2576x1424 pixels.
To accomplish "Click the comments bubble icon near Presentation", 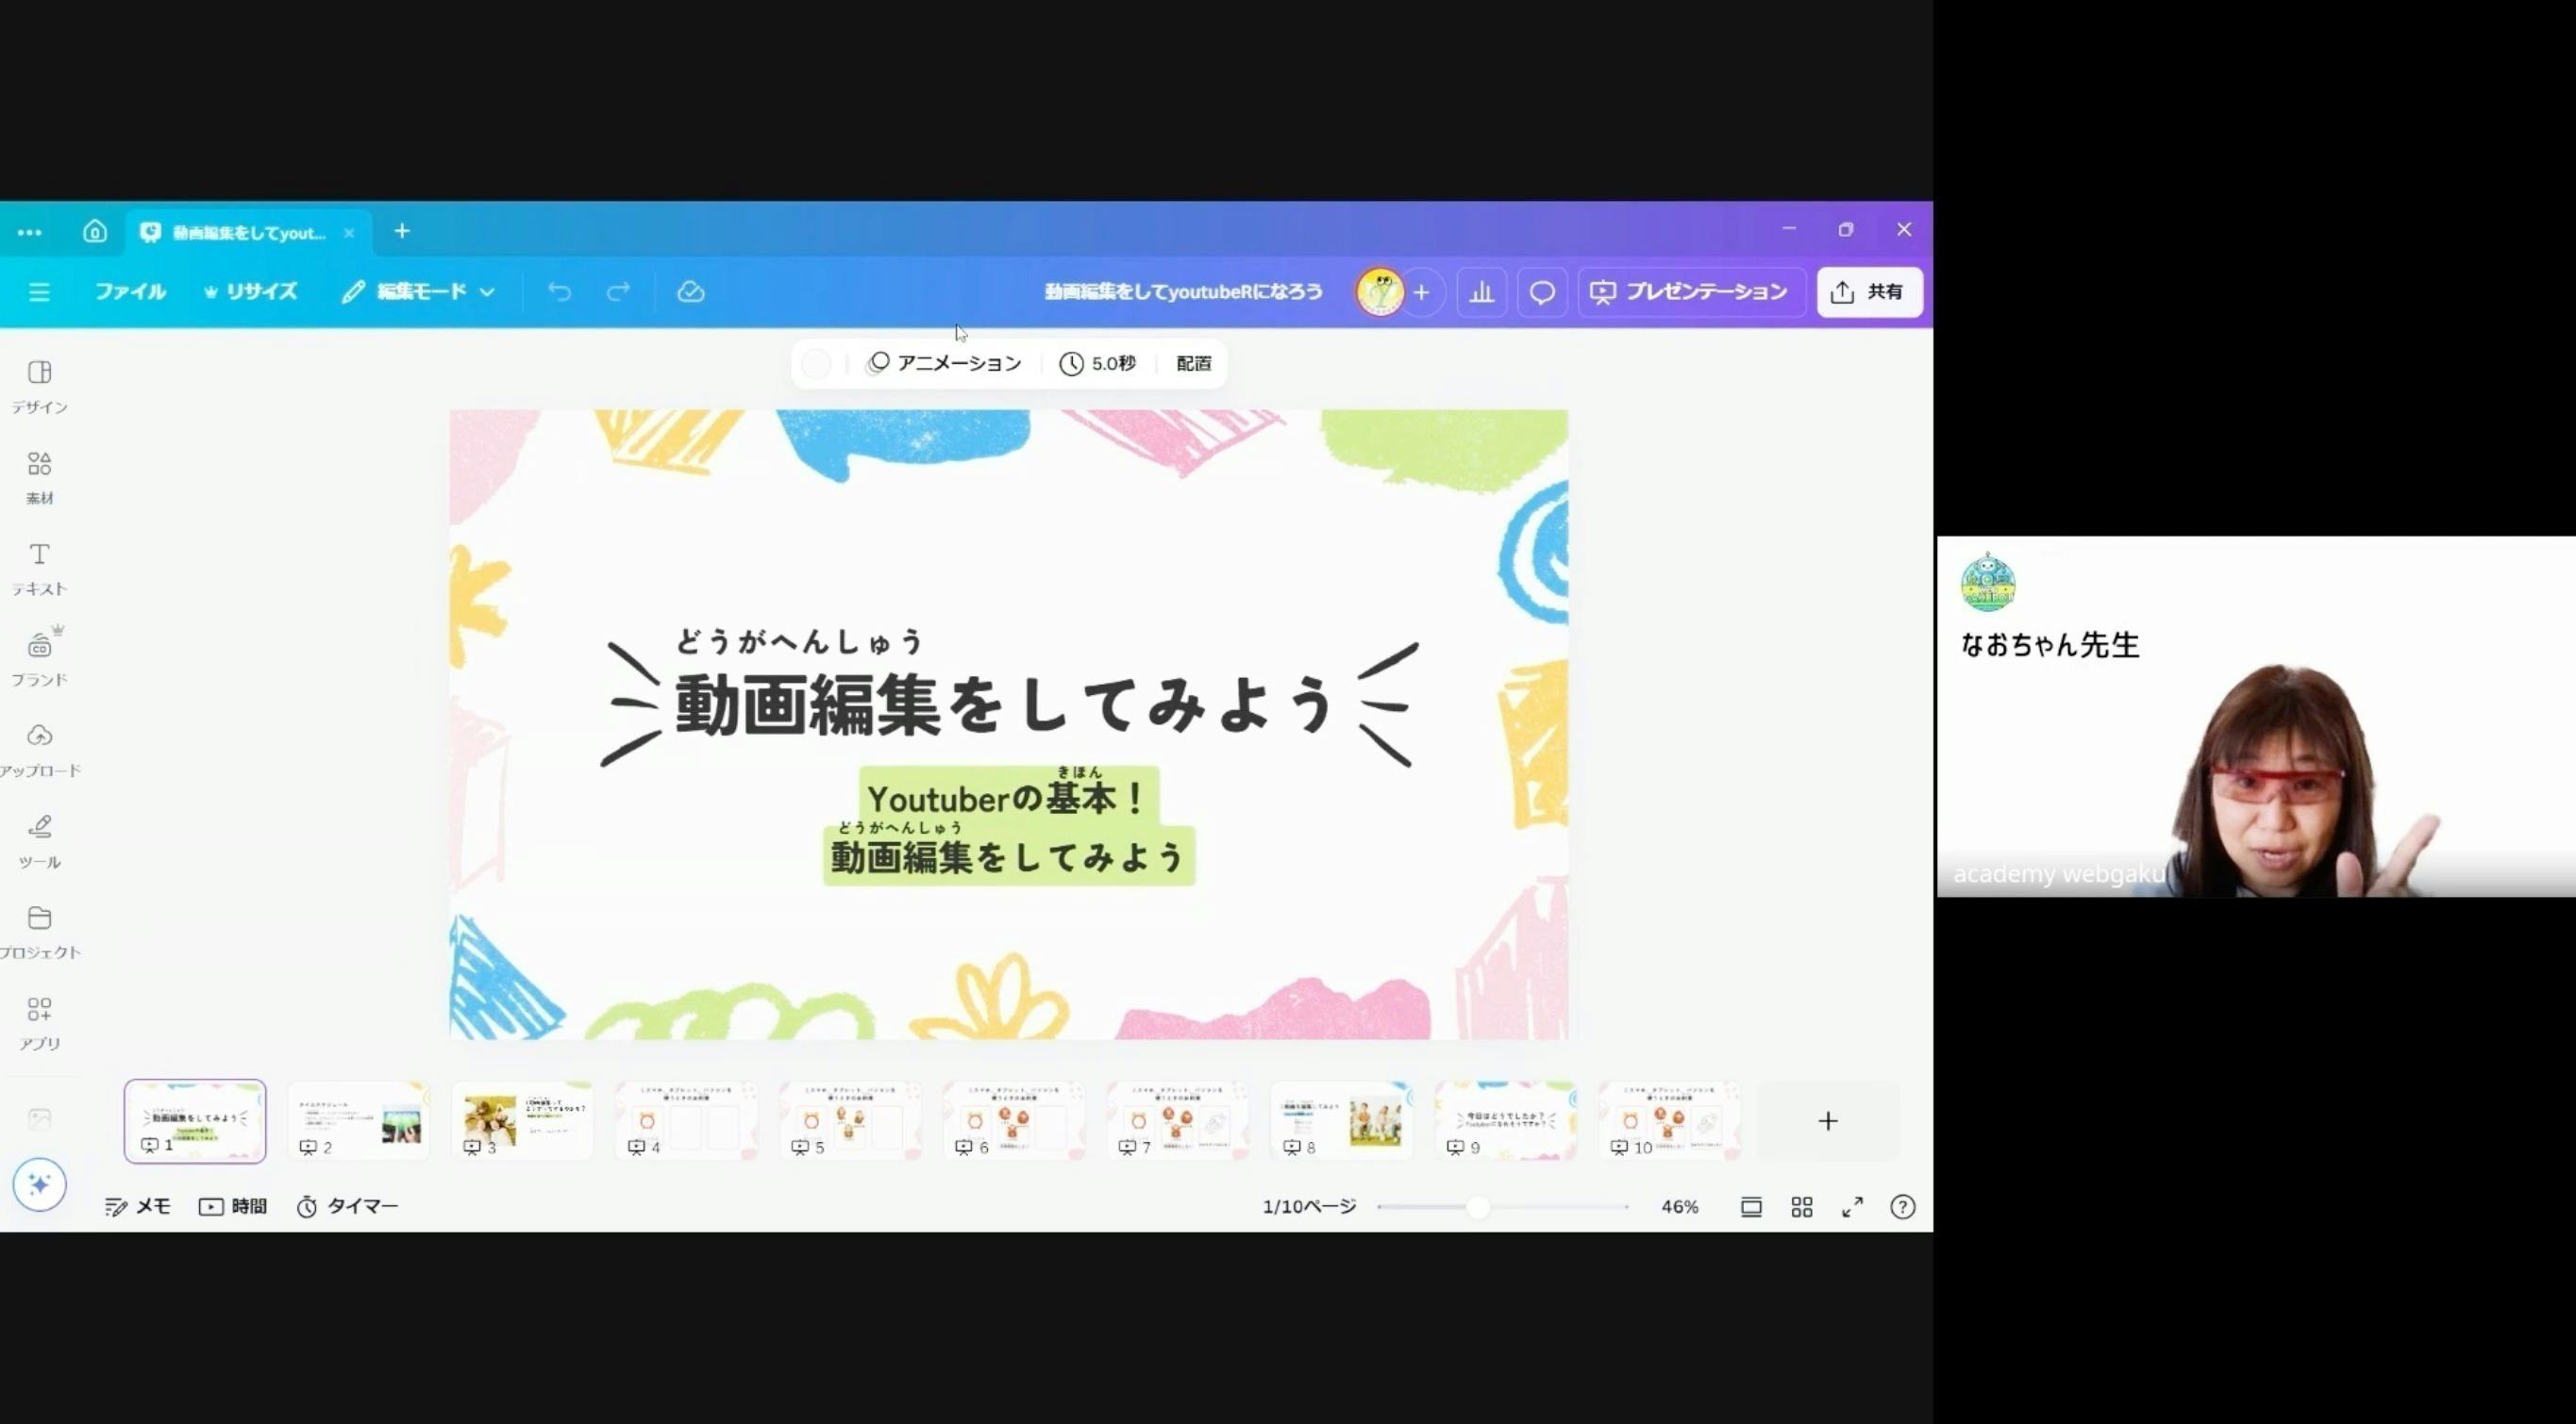I will coord(1541,291).
